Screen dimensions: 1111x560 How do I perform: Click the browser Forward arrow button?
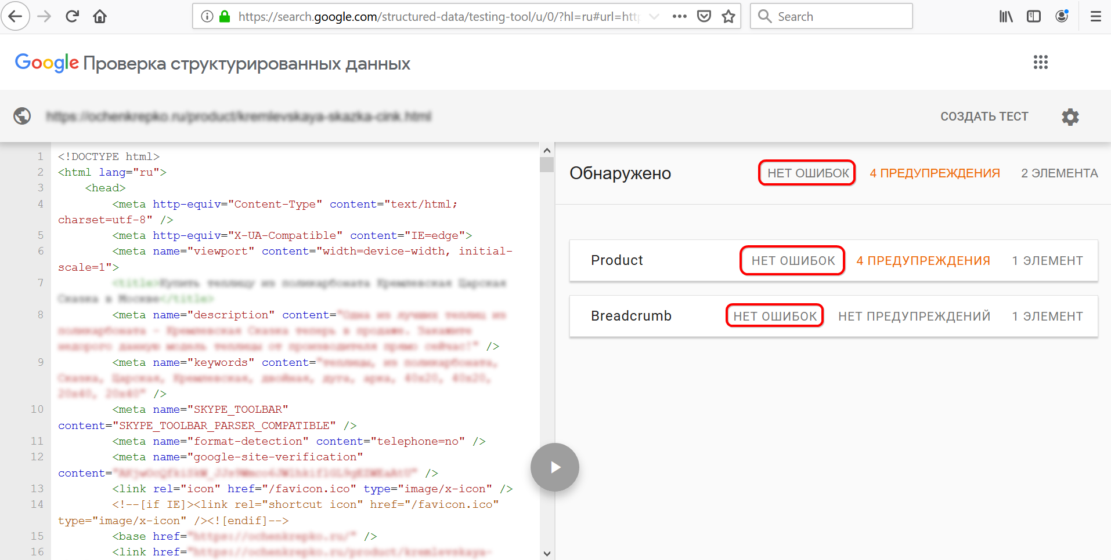(44, 16)
